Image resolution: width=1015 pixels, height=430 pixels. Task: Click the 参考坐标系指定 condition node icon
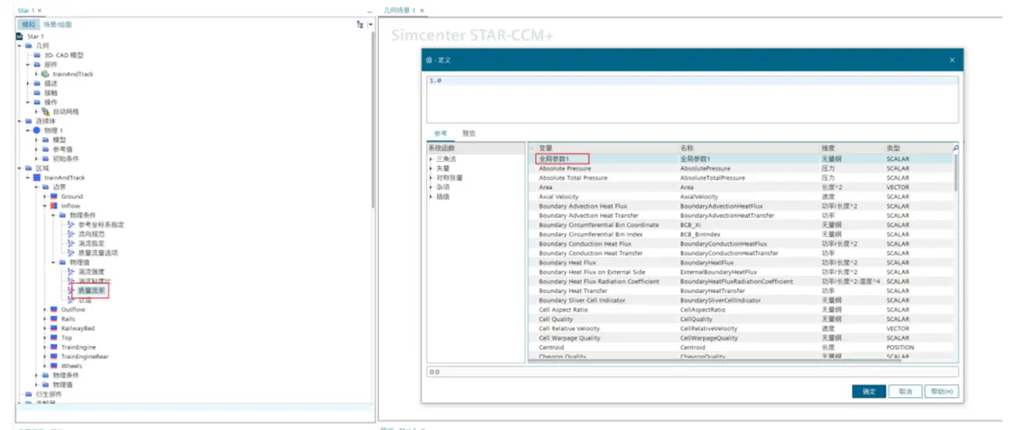tap(71, 225)
